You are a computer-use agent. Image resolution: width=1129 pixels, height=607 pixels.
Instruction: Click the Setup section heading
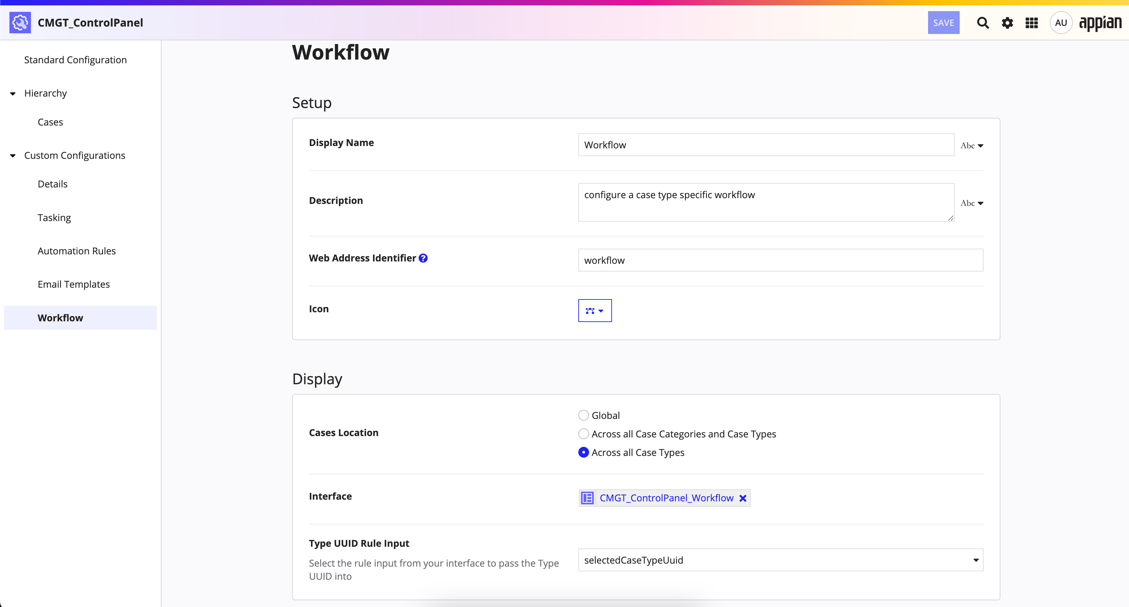(312, 103)
